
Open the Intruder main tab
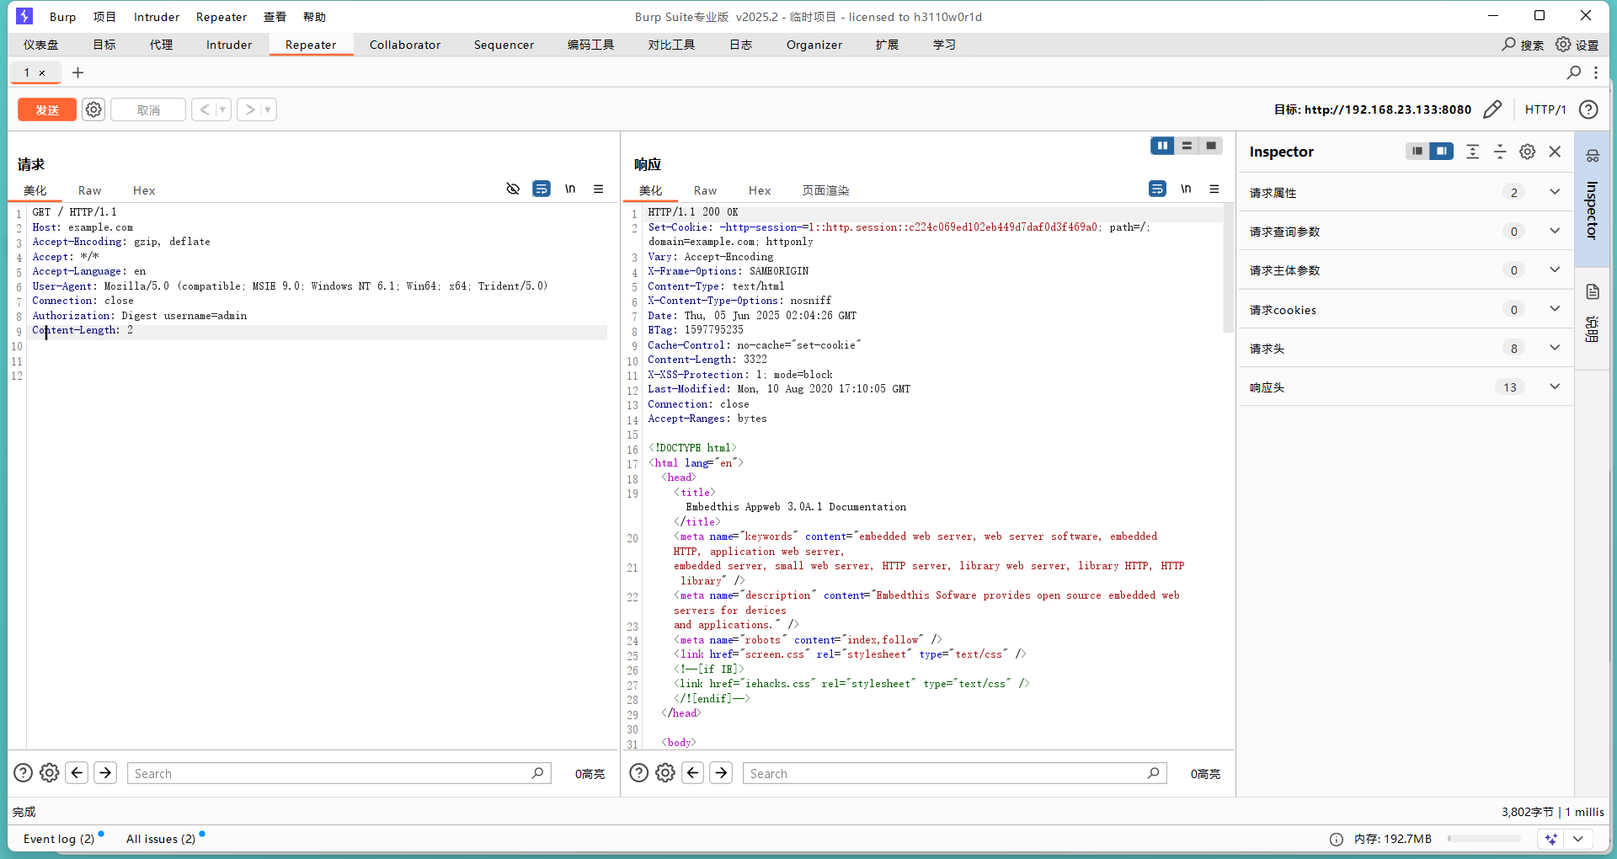[229, 45]
